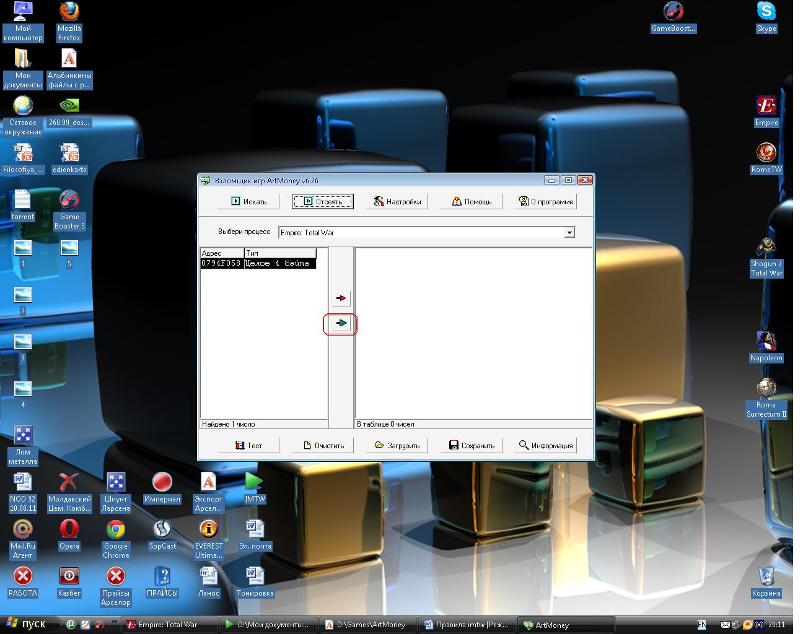
Task: Open the Помощь help button
Action: point(472,201)
